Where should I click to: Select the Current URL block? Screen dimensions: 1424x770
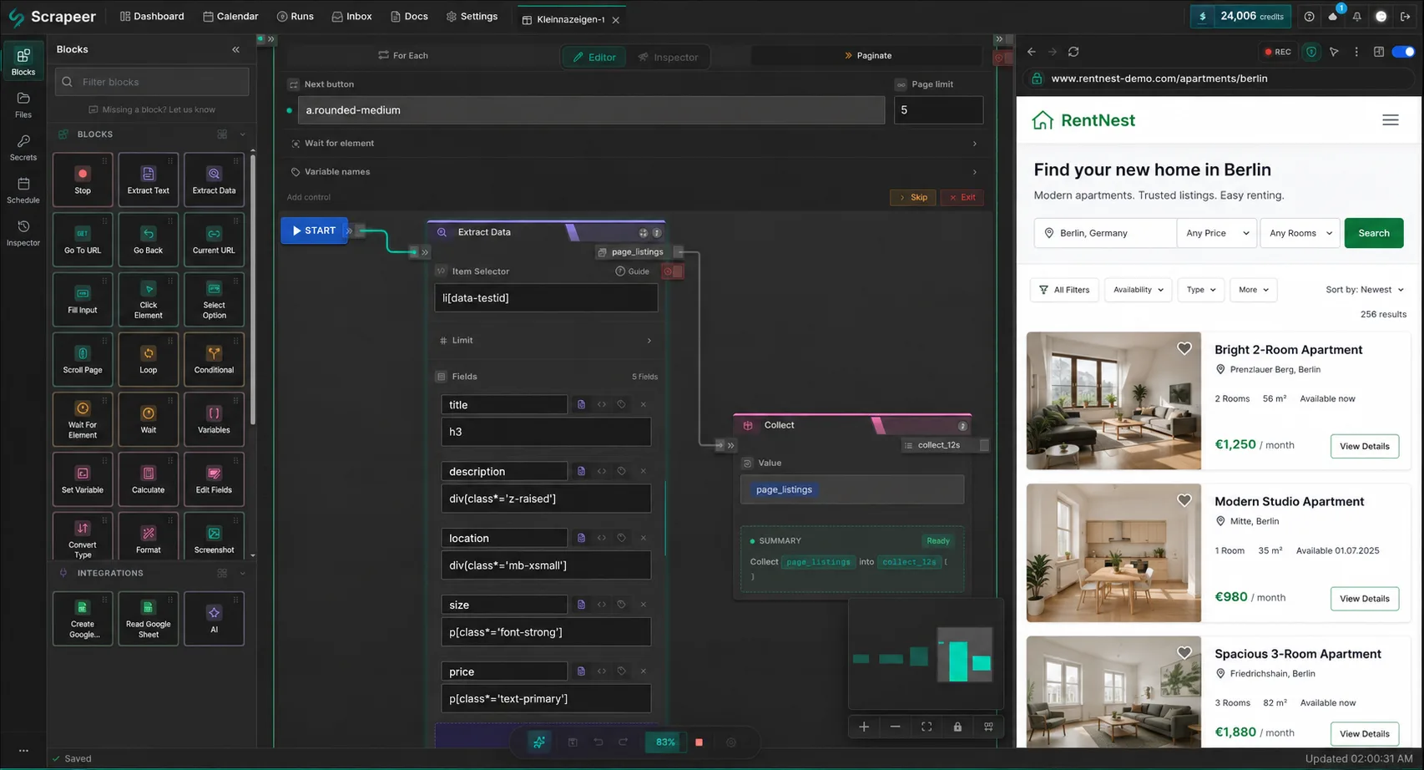click(x=214, y=240)
